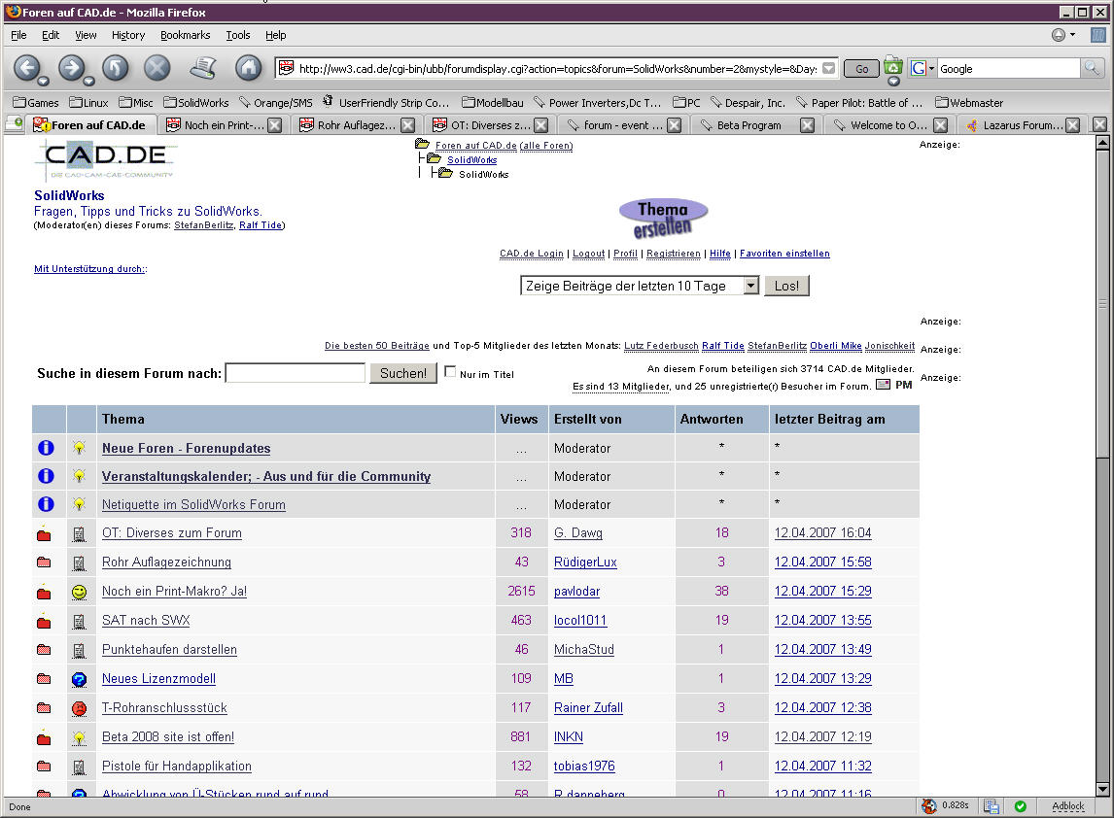Click the search magnifier icon in the Google box
1114x818 pixels.
point(1092,69)
